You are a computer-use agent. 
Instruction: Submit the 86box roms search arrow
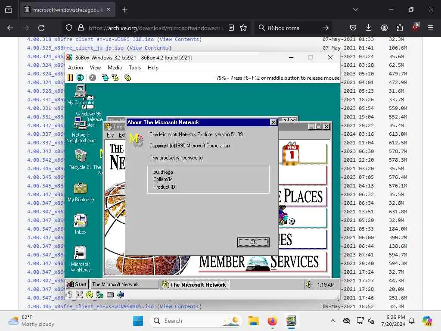326,28
